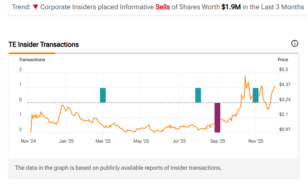The image size is (307, 186).
Task: Click the info icon beside chart title
Action: [295, 44]
